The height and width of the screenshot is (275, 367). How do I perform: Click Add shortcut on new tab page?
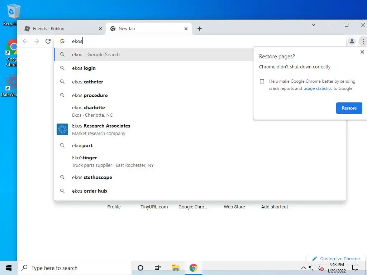coord(275,207)
